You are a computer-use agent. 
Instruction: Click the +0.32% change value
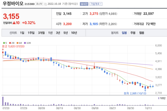(29, 23)
